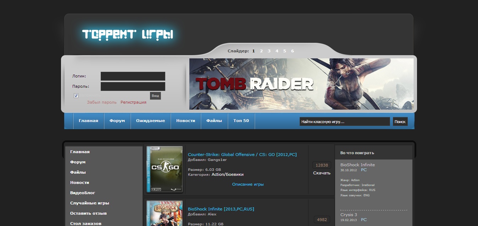Click the Разработчик: Irrational line

[357, 185]
